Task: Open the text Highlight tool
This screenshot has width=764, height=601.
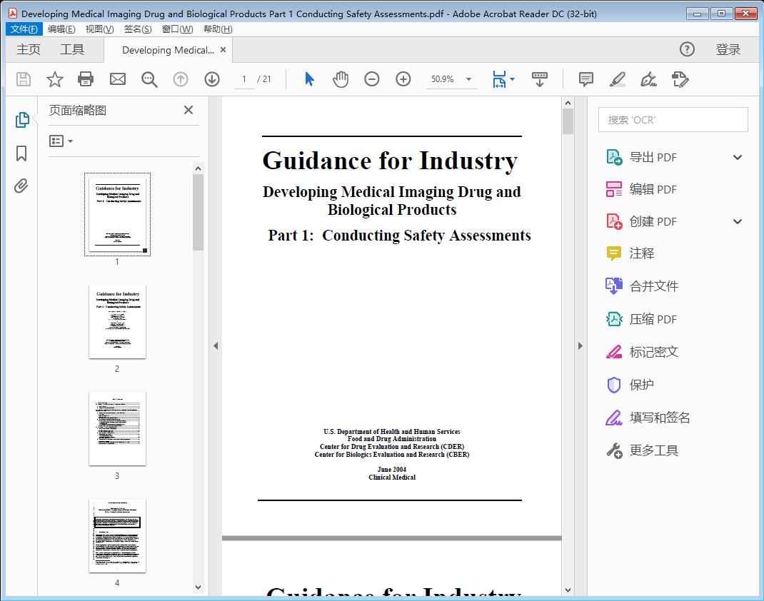Action: 617,79
